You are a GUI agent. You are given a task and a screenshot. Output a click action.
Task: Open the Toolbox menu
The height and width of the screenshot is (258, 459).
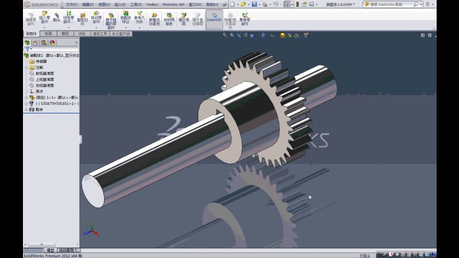(x=152, y=5)
